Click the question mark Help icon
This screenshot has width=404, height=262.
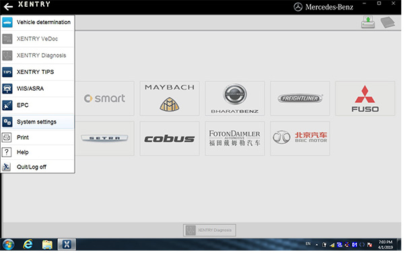[7, 152]
